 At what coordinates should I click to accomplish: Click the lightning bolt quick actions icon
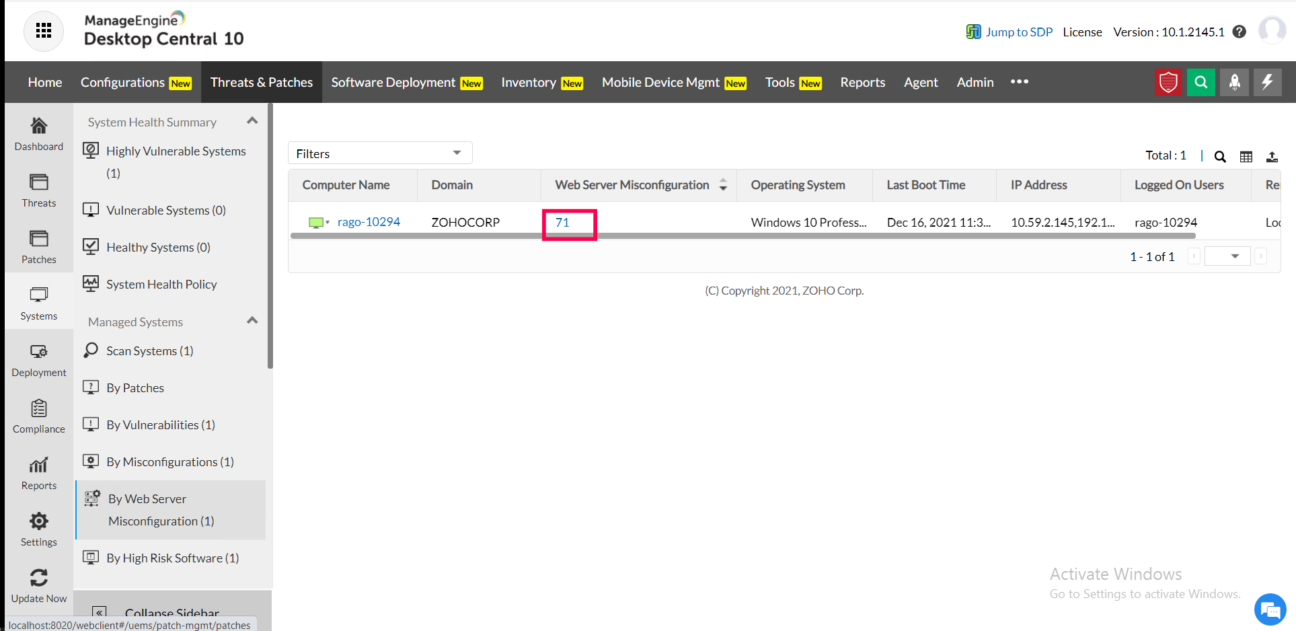(1268, 82)
